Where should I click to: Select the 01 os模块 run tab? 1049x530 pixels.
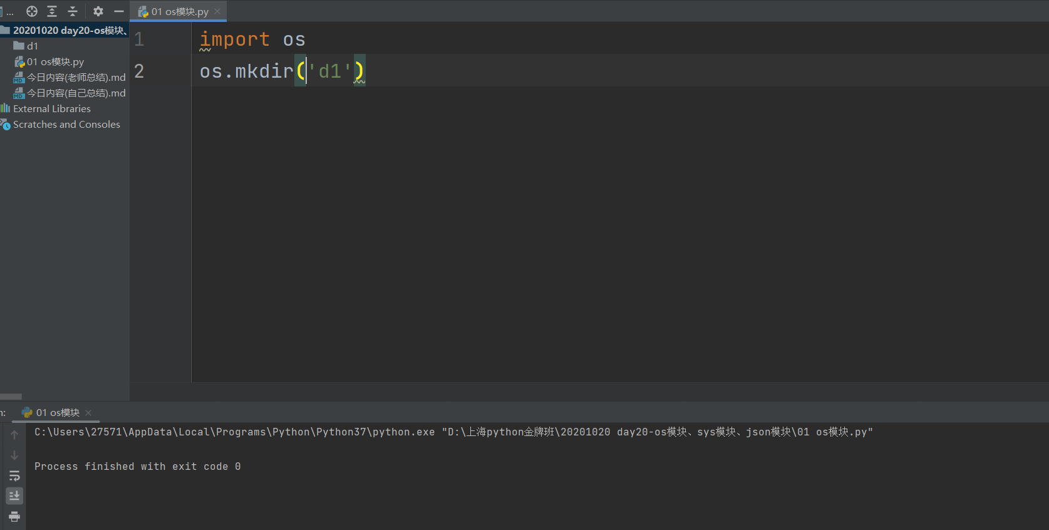pyautogui.click(x=58, y=412)
